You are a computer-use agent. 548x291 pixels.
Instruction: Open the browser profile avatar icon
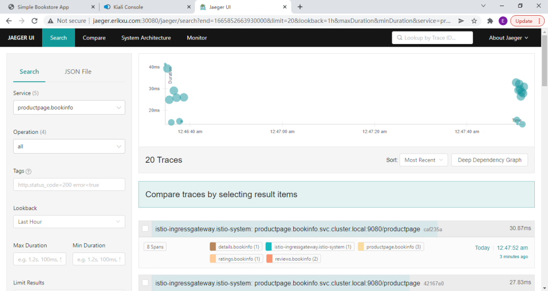coord(503,21)
